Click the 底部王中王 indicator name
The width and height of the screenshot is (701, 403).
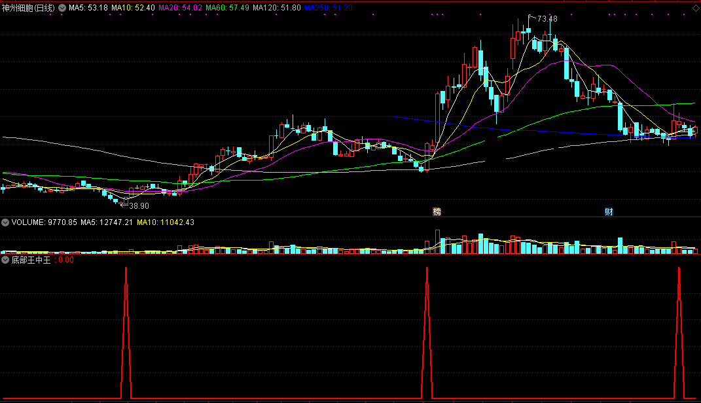coord(31,260)
